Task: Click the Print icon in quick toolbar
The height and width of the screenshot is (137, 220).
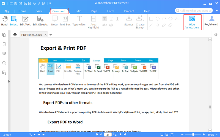Action: click(25, 4)
